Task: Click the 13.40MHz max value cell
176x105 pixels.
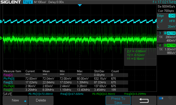Action: click(83, 90)
